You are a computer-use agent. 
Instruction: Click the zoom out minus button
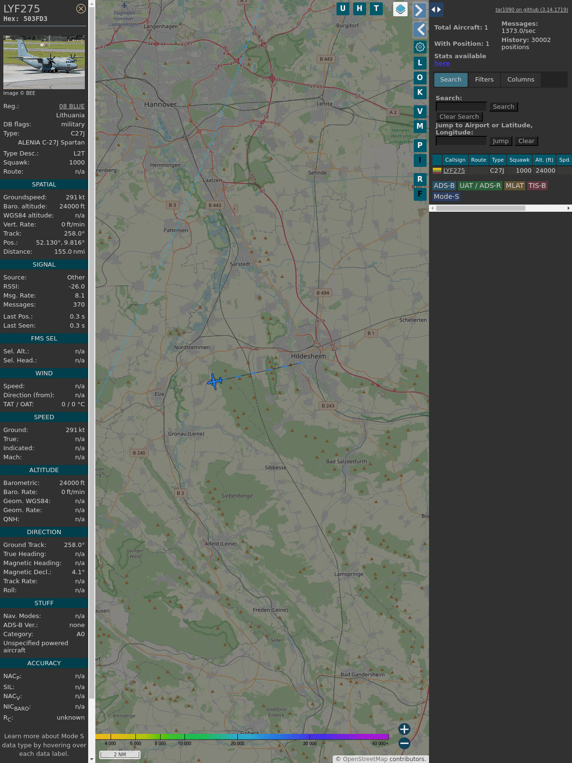pos(404,743)
